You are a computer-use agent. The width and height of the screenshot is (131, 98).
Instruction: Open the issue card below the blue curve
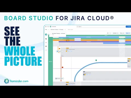(x=107, y=76)
